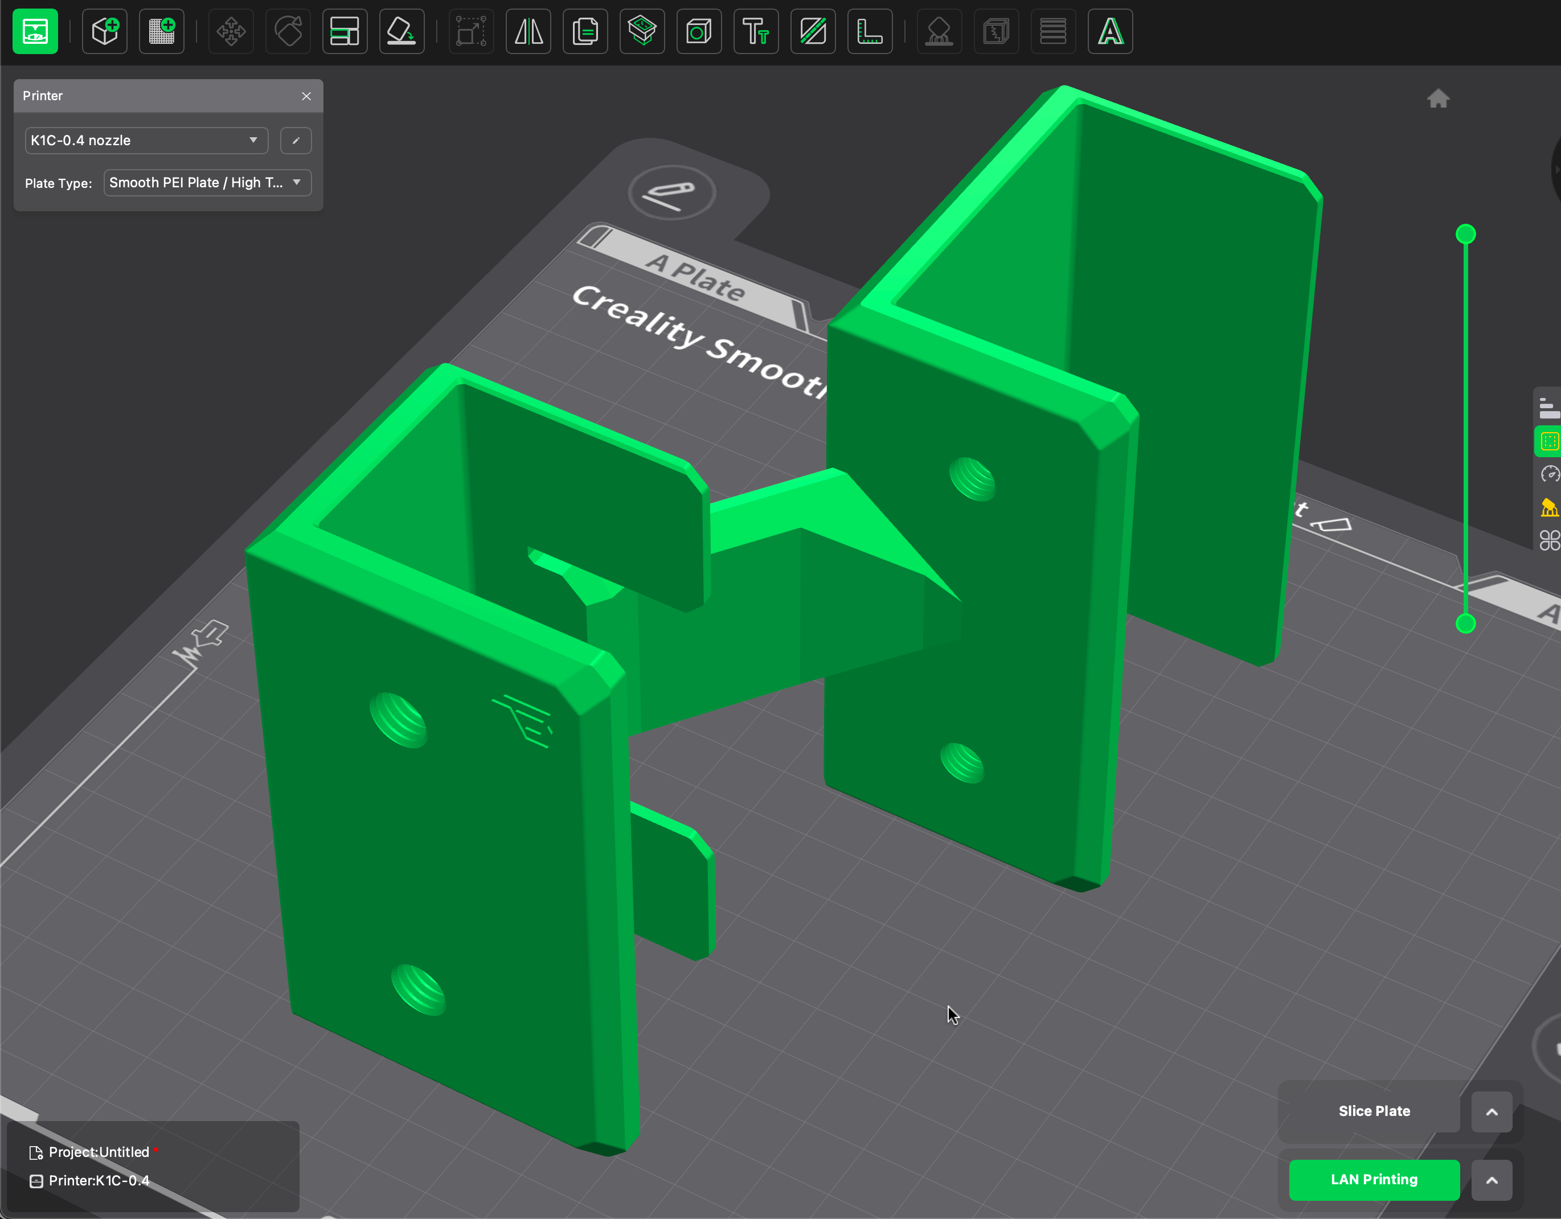
Task: Click the Add plate icon
Action: 162,31
